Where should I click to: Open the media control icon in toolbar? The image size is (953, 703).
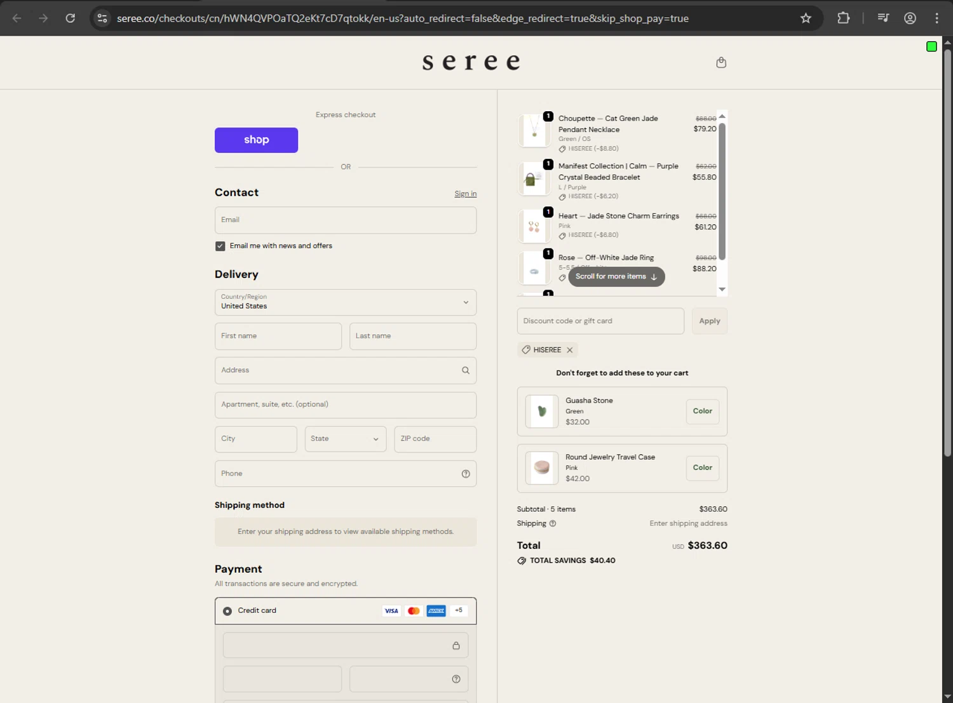[x=883, y=18]
